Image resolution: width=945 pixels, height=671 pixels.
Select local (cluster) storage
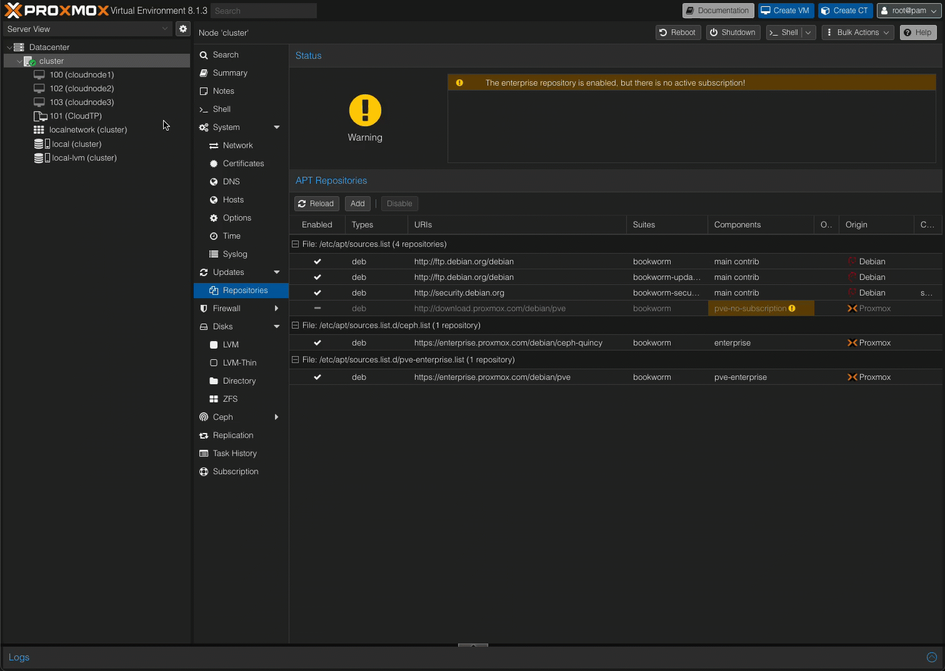pos(76,144)
